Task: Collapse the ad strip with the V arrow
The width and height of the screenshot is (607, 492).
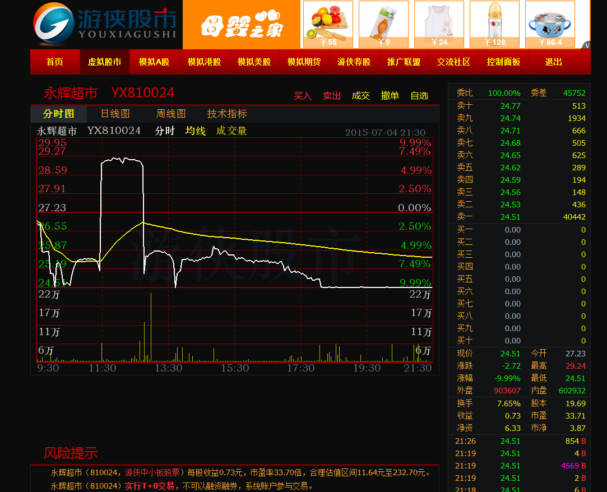Action: click(x=587, y=45)
